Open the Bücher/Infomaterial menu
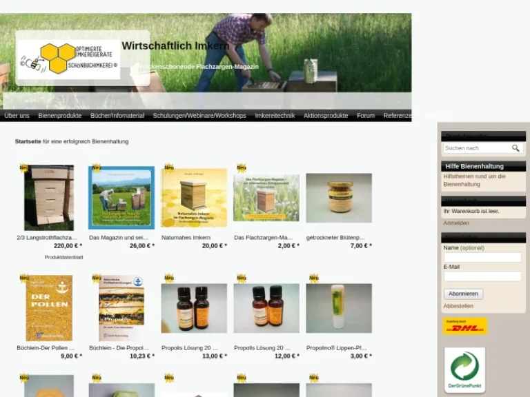This screenshot has width=530, height=397. (117, 116)
